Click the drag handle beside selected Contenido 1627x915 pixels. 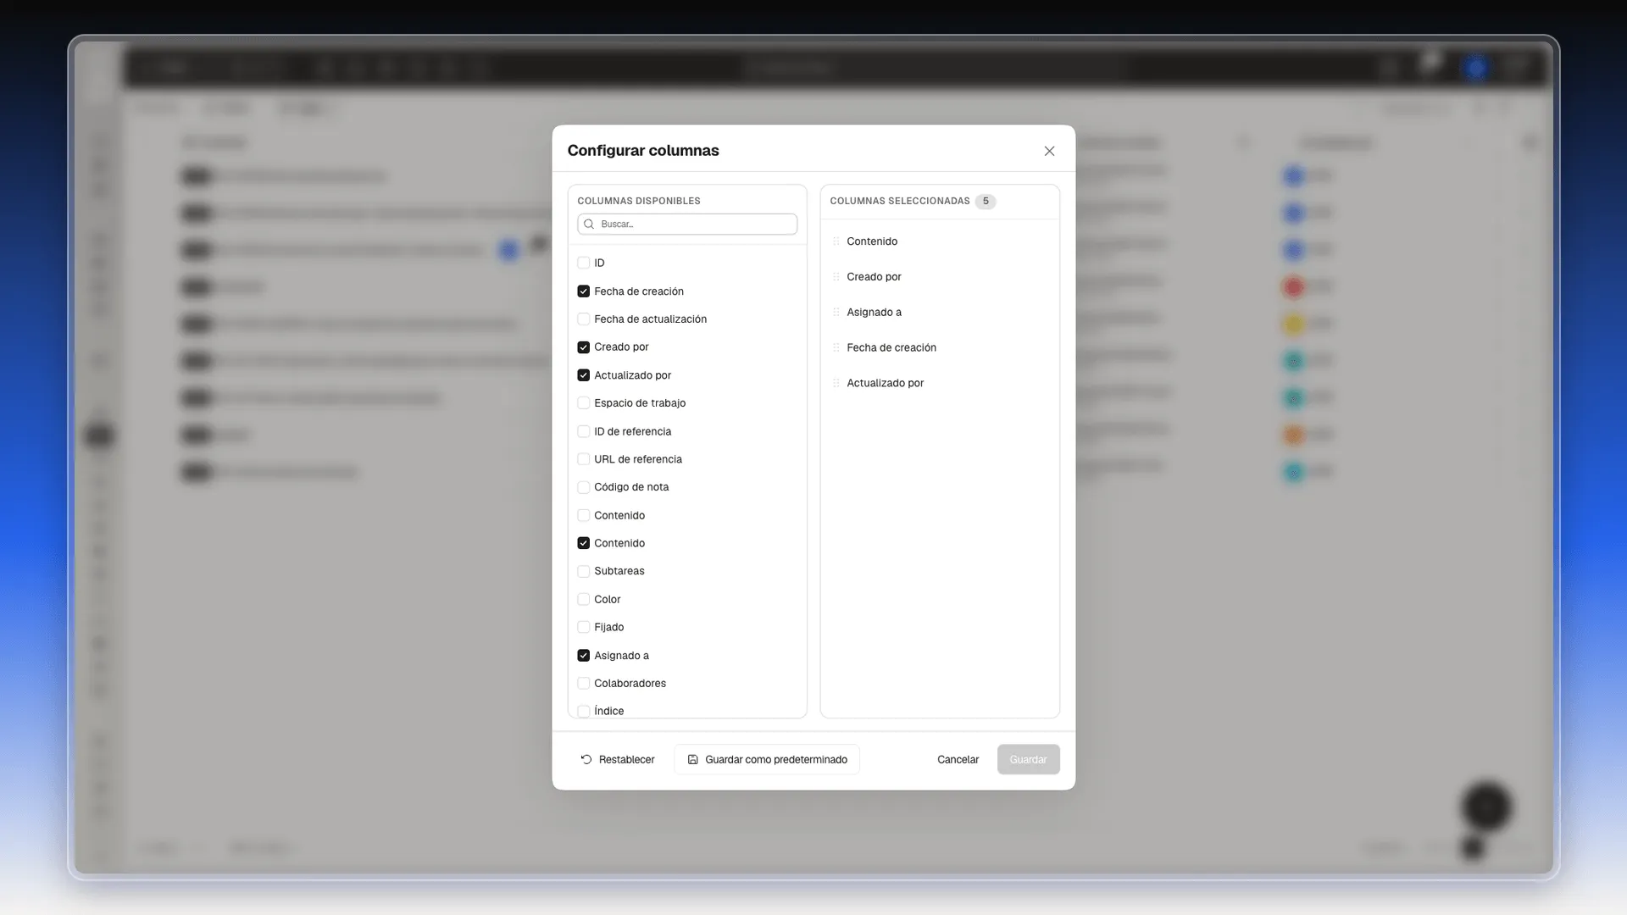point(836,241)
